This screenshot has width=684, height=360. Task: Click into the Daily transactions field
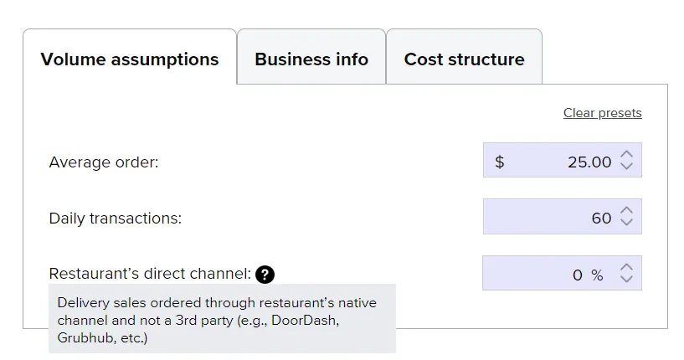click(553, 218)
